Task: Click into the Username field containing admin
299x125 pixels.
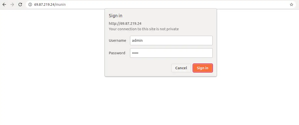Action: click(x=171, y=40)
